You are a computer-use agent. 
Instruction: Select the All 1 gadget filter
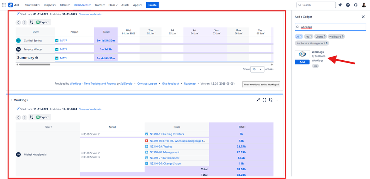pyautogui.click(x=299, y=37)
